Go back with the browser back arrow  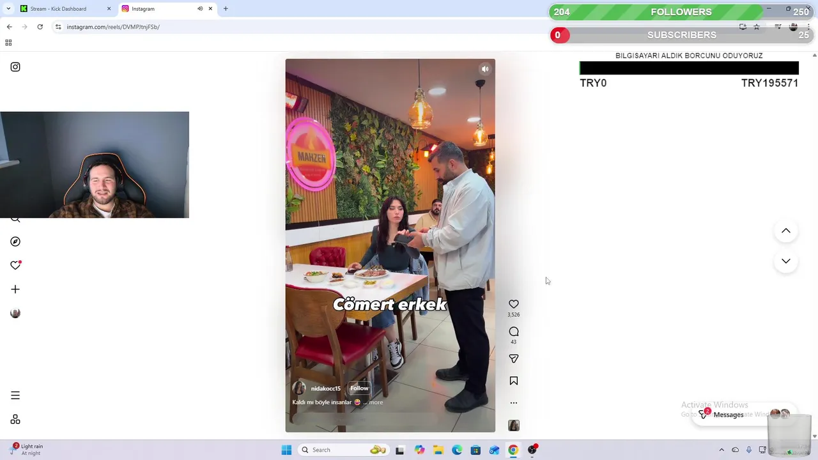click(x=9, y=27)
